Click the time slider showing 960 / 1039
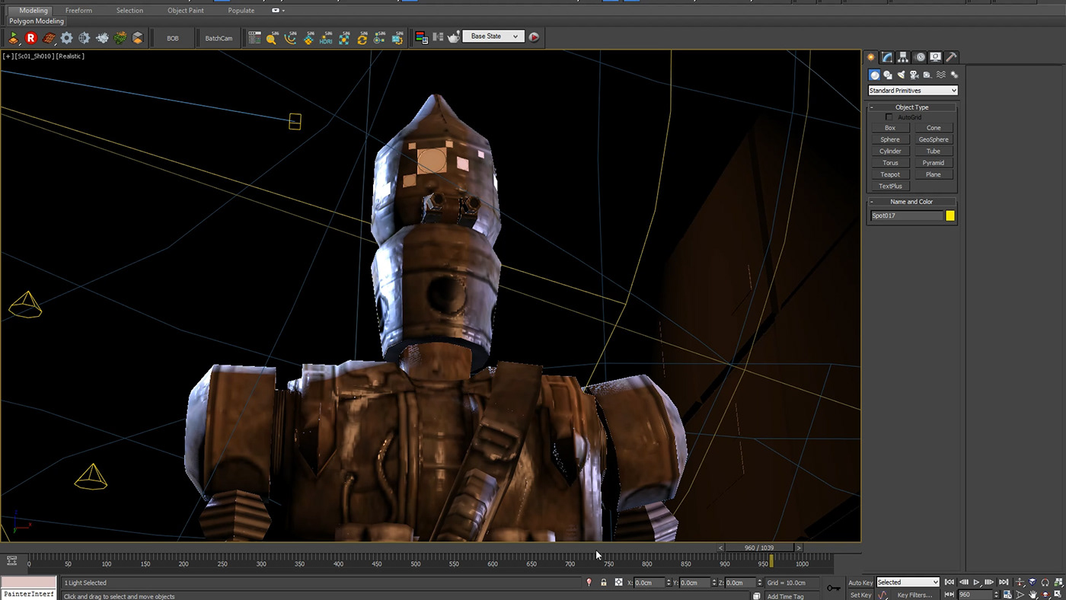This screenshot has width=1066, height=600. tap(759, 547)
